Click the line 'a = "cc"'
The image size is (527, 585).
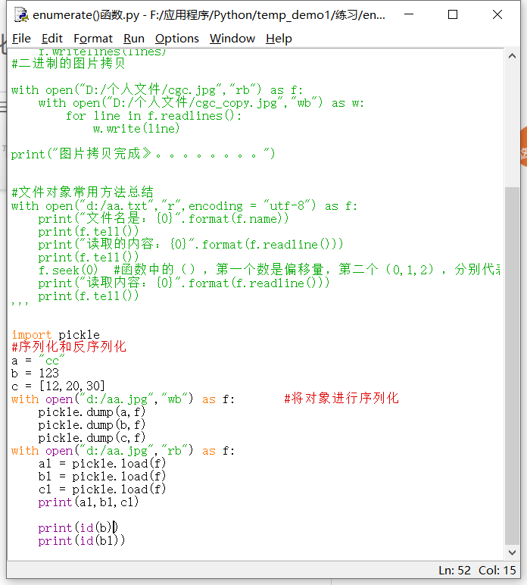(38, 361)
